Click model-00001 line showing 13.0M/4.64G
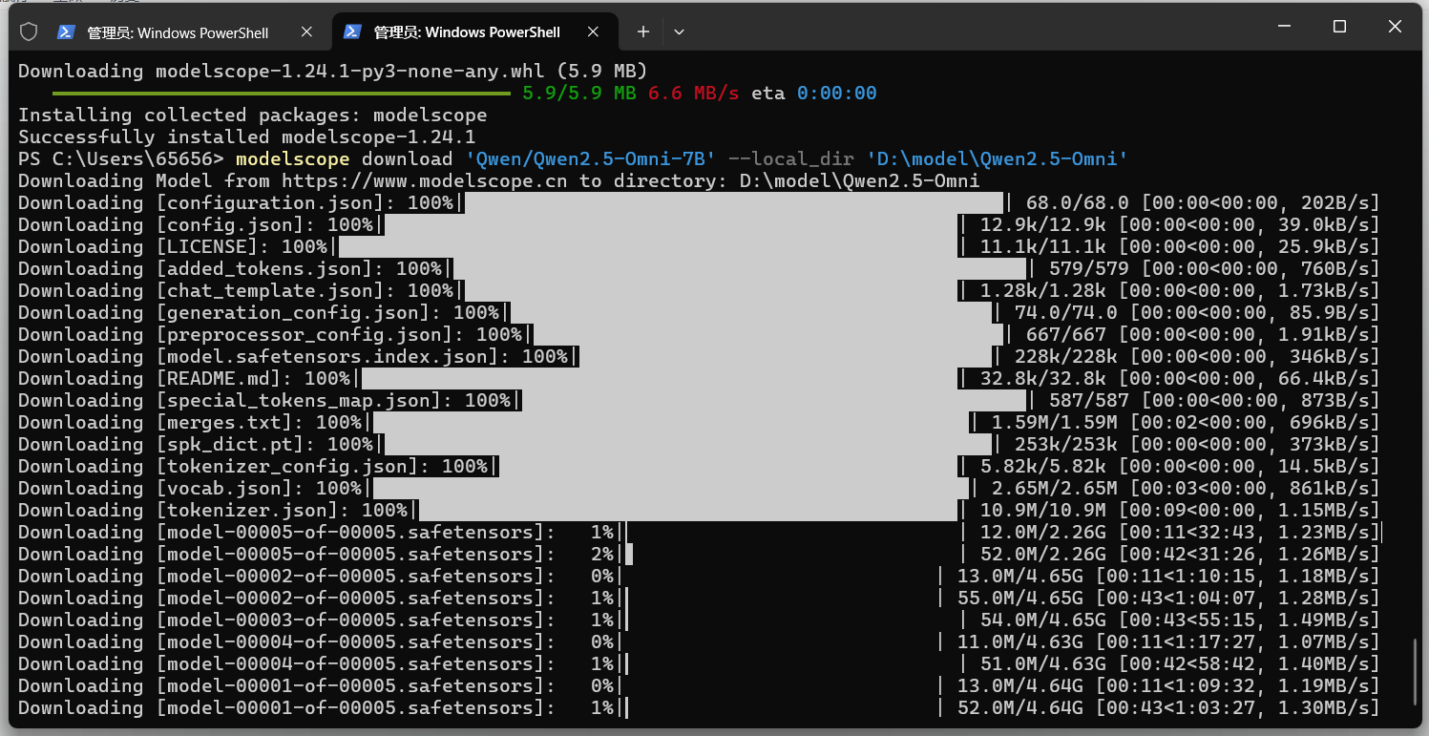Viewport: 1429px width, 736px height. [699, 685]
